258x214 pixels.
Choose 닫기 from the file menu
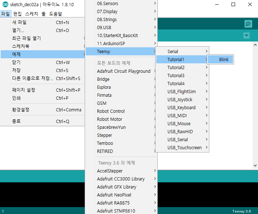43,62
